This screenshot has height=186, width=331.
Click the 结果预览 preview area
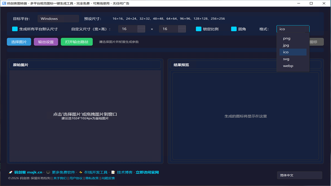[246, 116]
